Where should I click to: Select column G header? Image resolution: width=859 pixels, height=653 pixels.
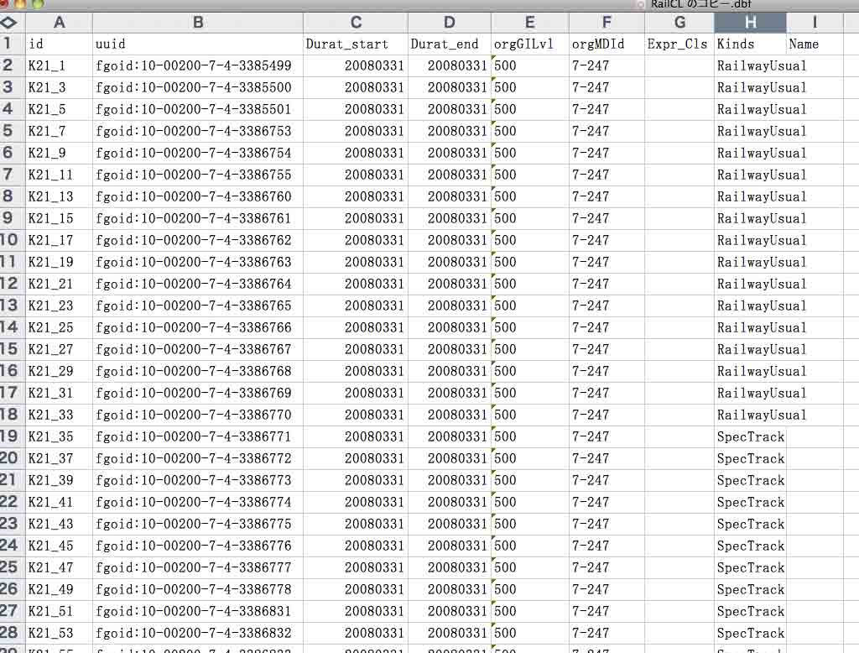679,23
